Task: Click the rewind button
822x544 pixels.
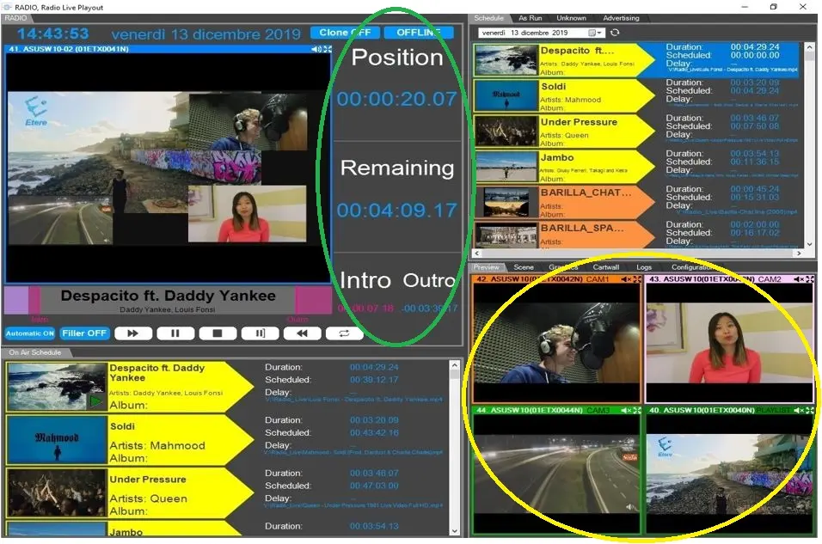Action: [x=302, y=333]
